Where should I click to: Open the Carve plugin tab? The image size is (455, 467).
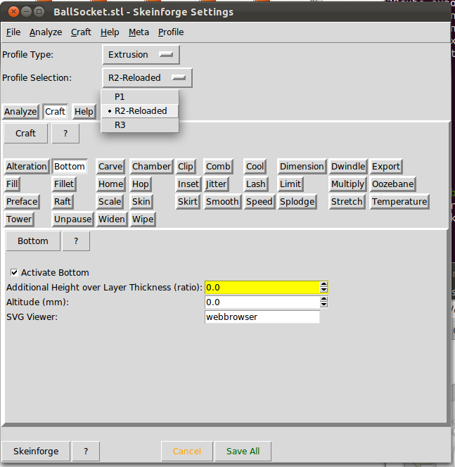pyautogui.click(x=110, y=167)
